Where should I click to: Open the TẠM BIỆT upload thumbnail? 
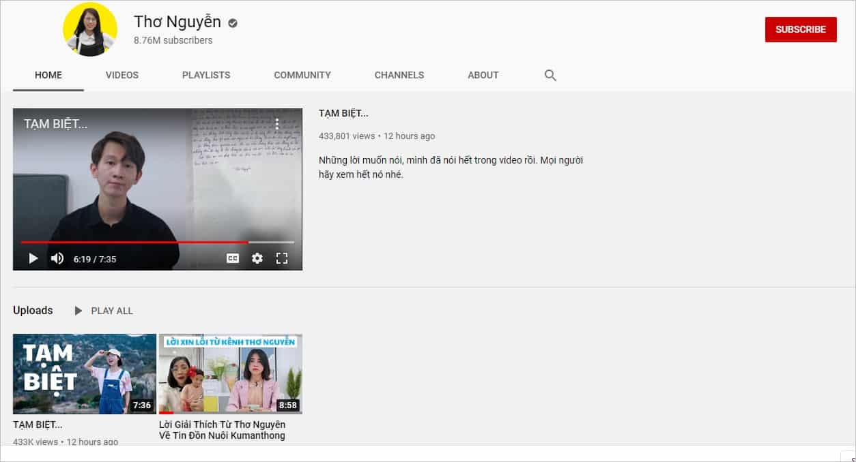point(85,374)
